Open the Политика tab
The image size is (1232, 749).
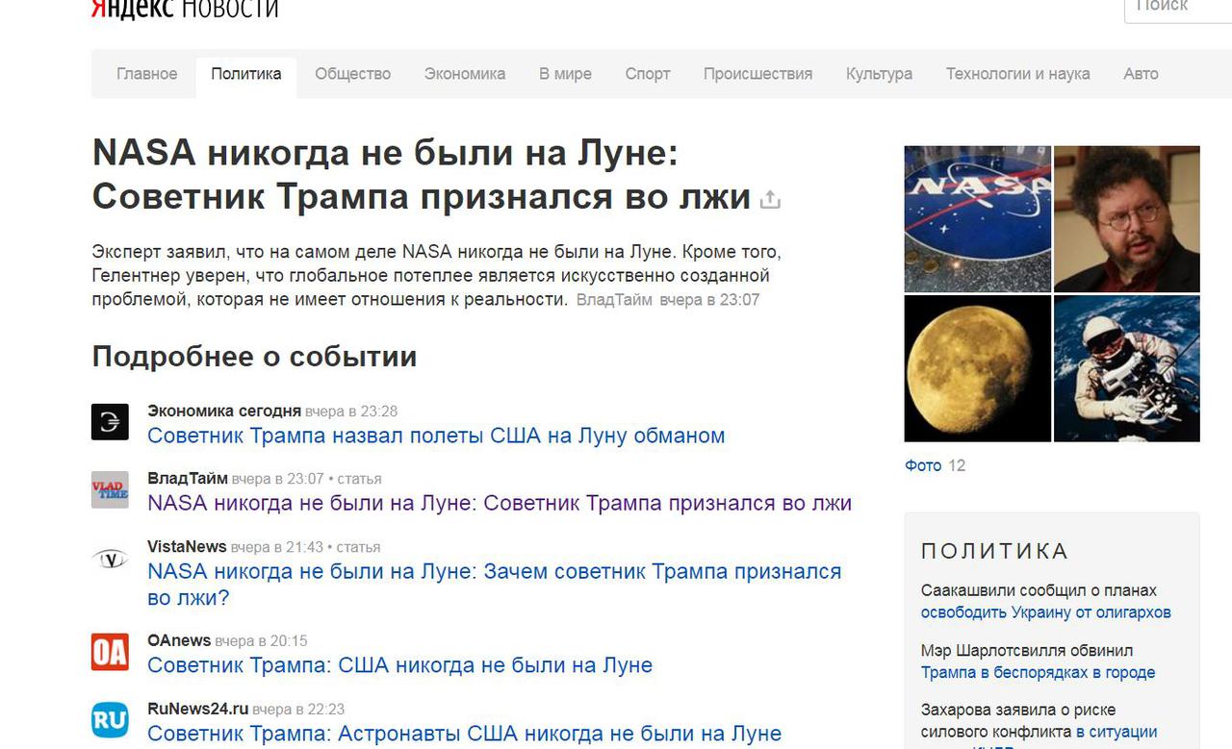[x=246, y=74]
